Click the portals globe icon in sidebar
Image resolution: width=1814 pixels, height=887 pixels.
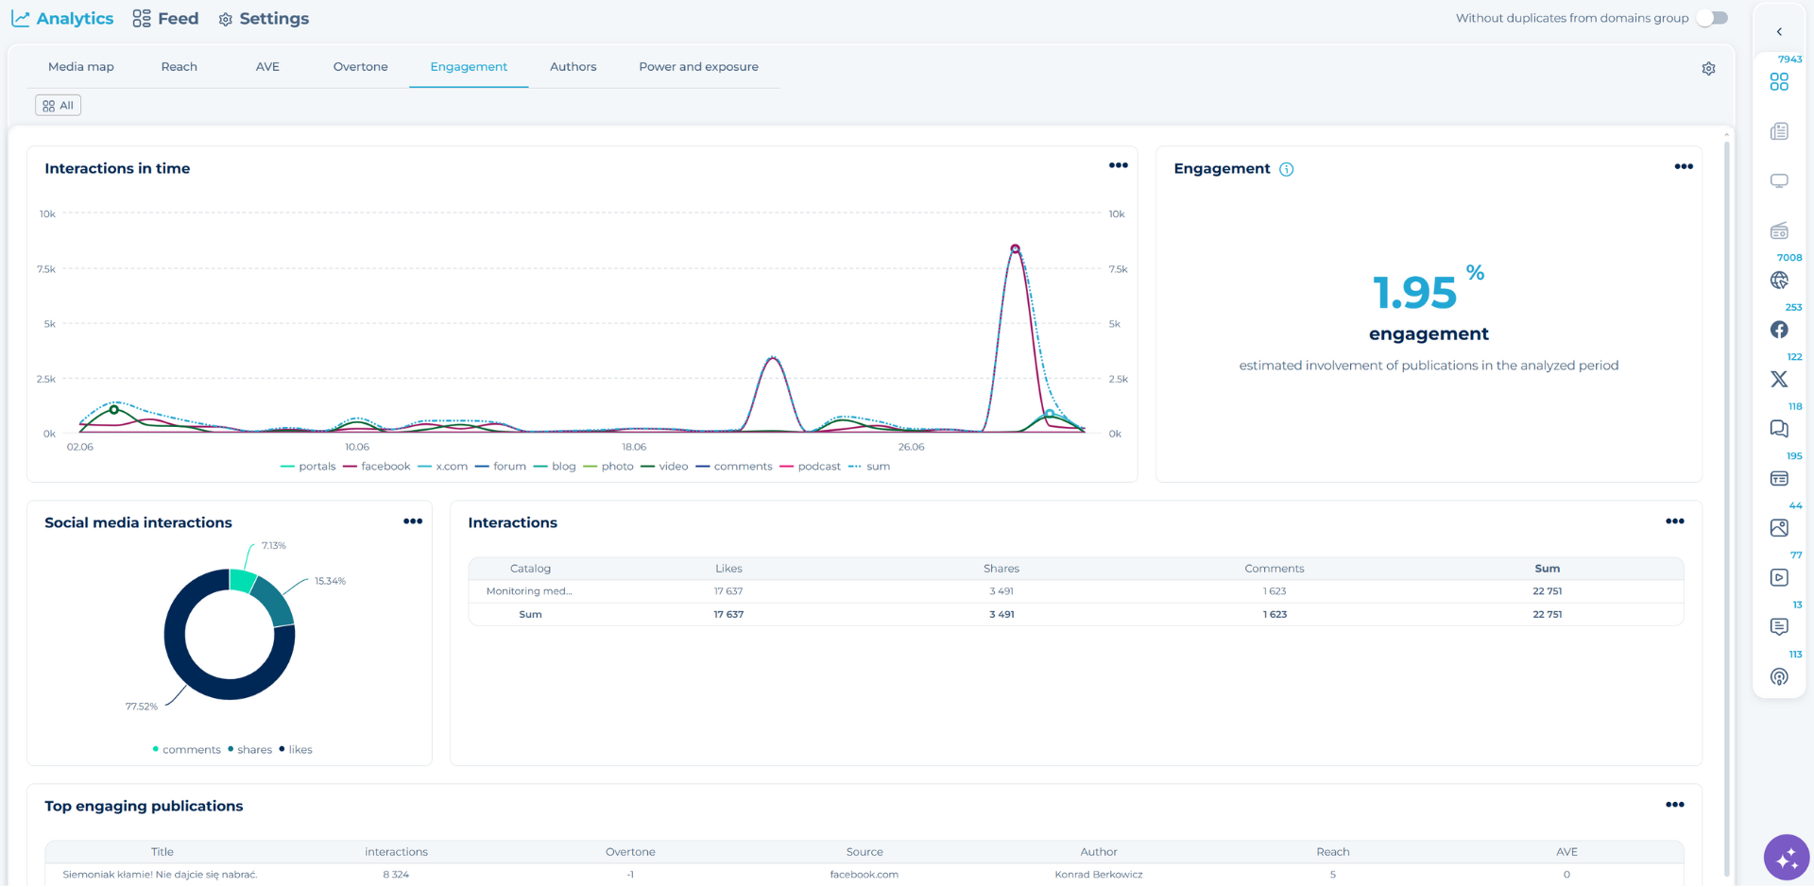point(1779,281)
